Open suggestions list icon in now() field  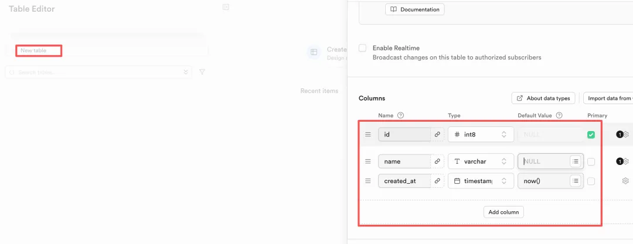[x=576, y=181]
